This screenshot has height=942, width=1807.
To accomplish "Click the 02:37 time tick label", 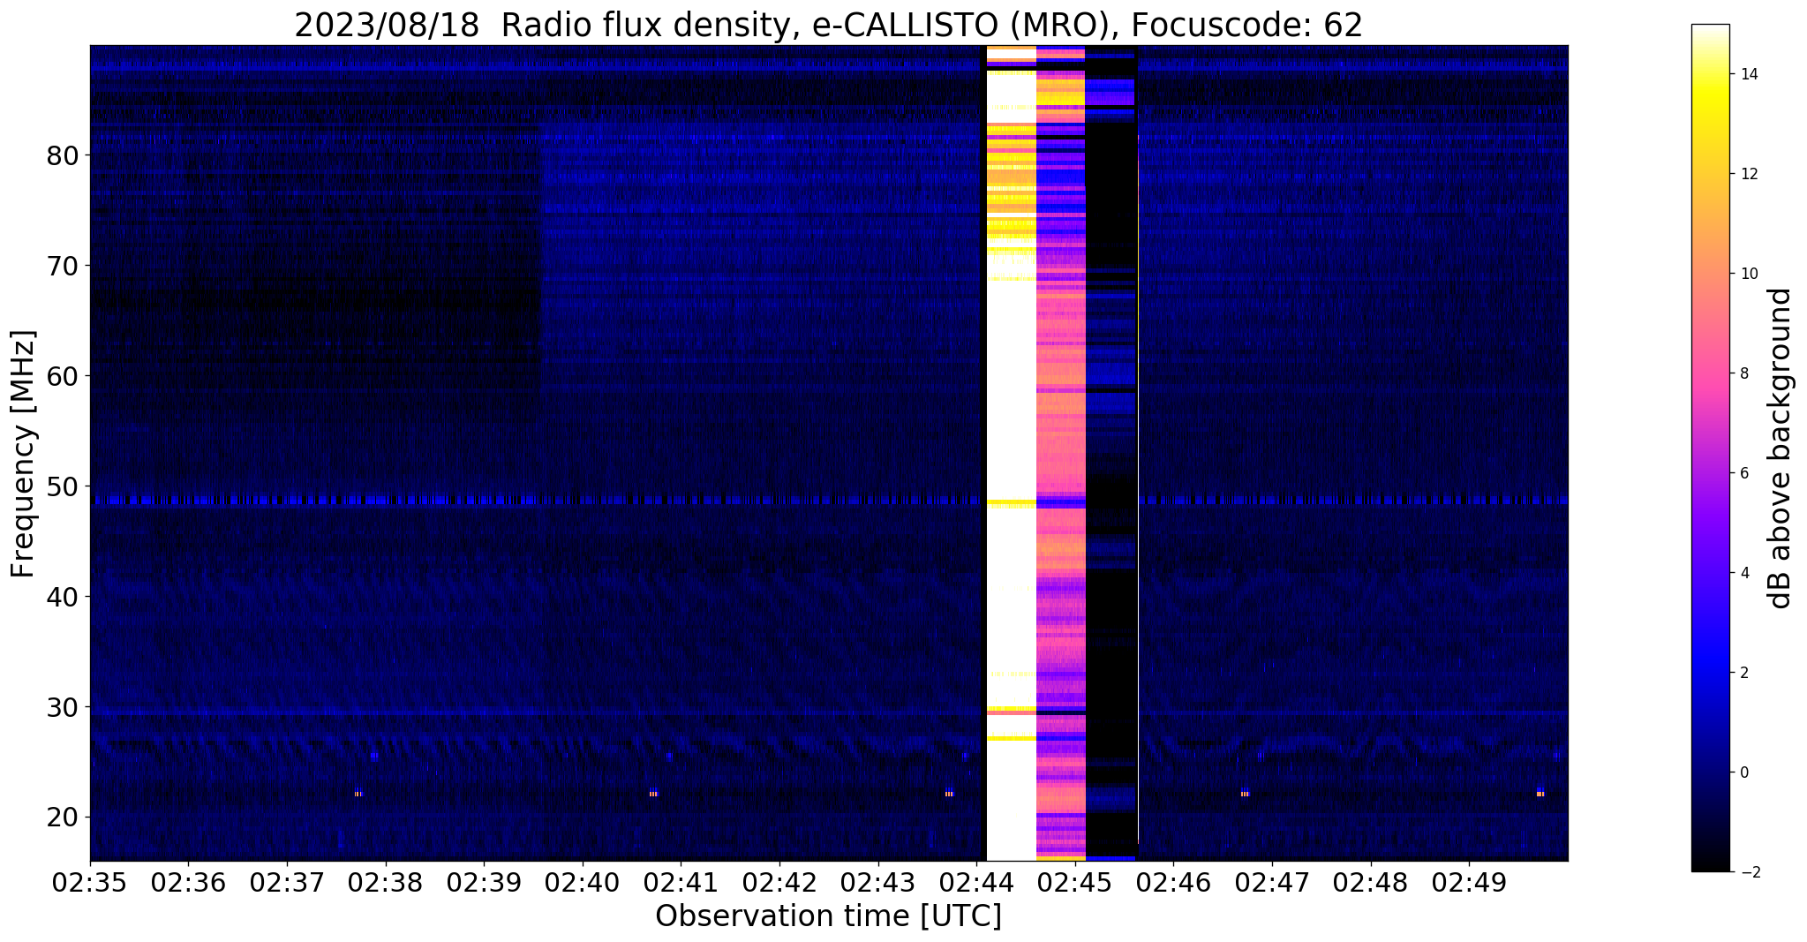I will pyautogui.click(x=287, y=881).
